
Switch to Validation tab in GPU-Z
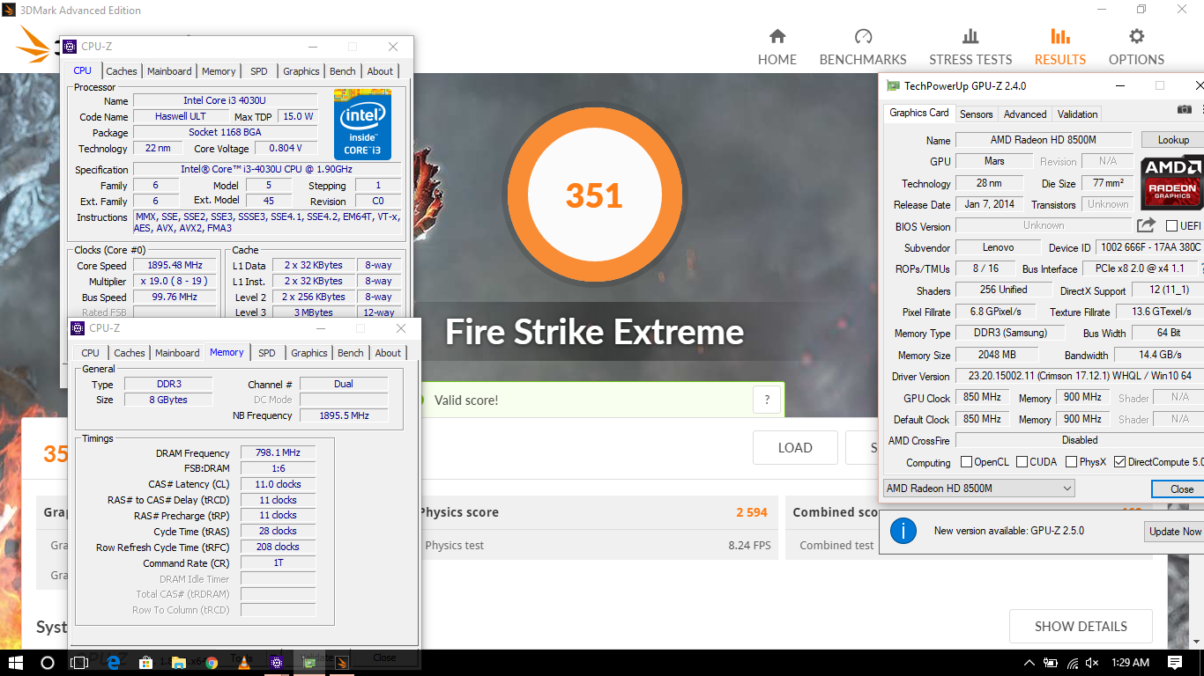coord(1077,114)
